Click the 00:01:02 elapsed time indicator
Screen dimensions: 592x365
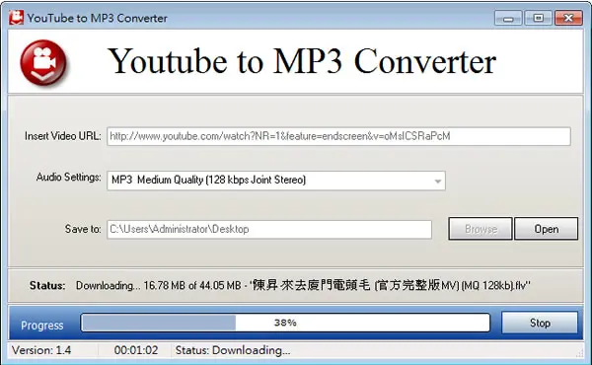pyautogui.click(x=136, y=350)
